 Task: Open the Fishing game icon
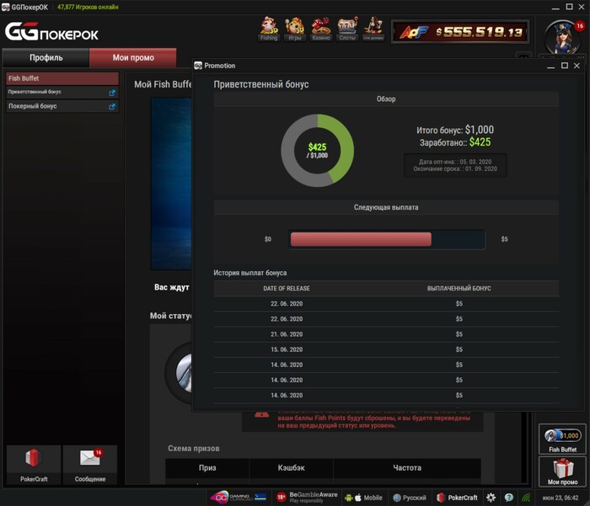pyautogui.click(x=269, y=29)
